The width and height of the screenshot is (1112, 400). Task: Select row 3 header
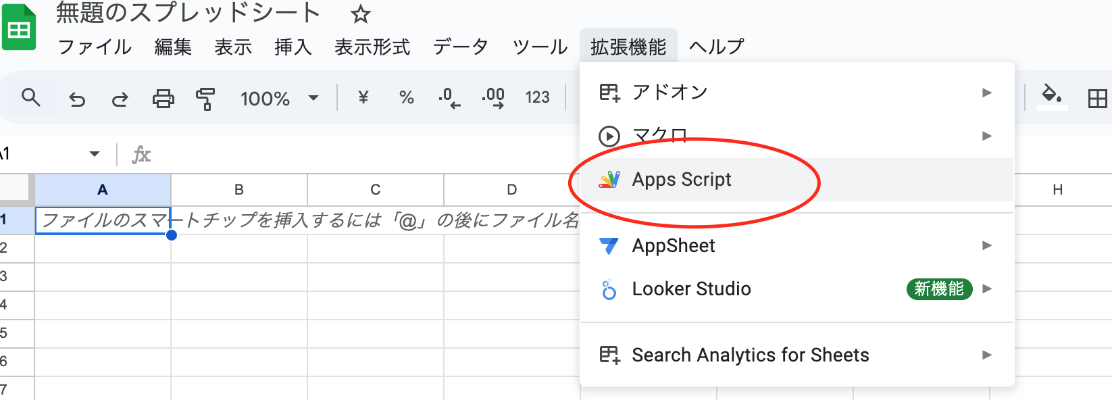[17, 277]
